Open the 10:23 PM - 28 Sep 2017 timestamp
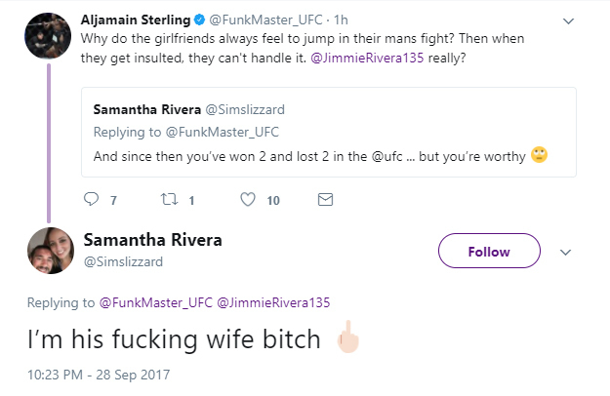 98,375
